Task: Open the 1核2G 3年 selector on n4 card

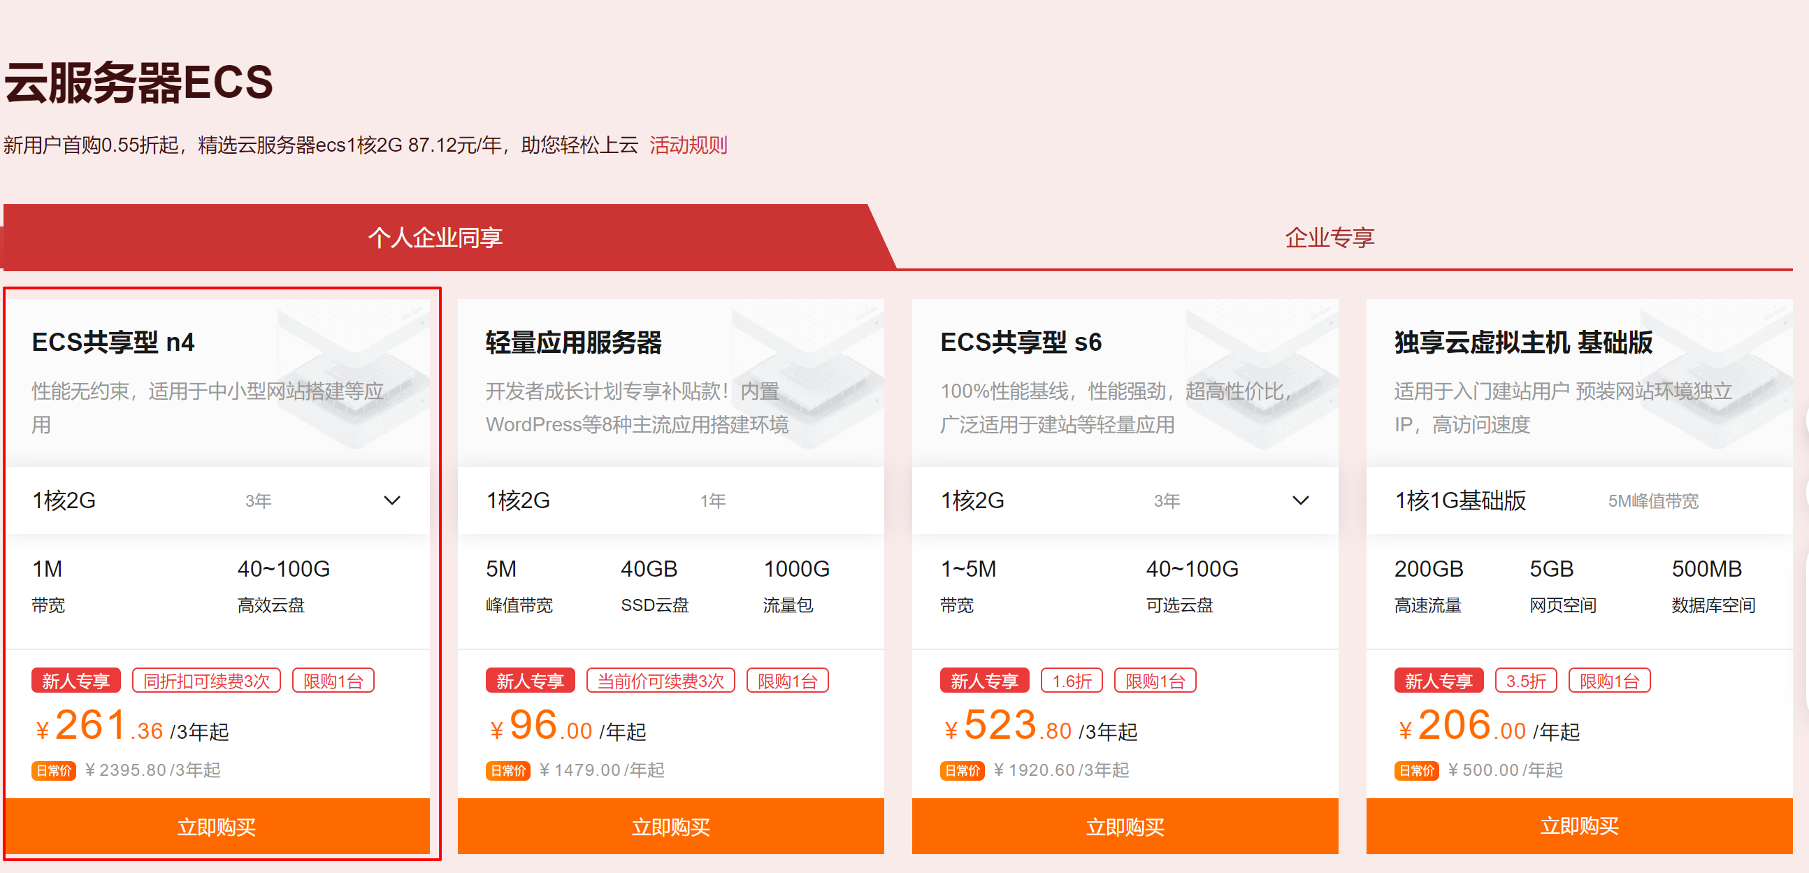Action: coord(217,500)
